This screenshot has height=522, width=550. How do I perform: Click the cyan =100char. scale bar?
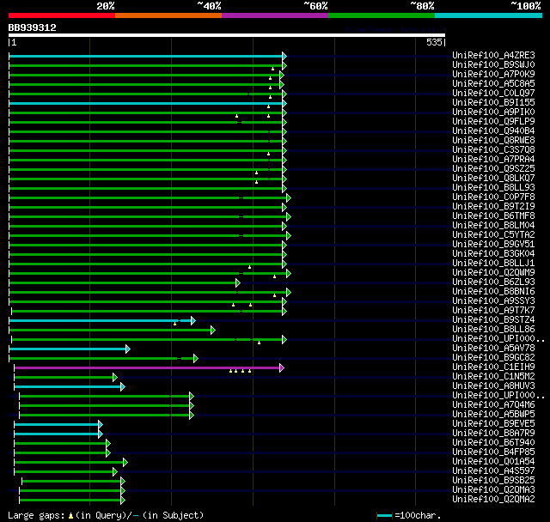pos(384,515)
